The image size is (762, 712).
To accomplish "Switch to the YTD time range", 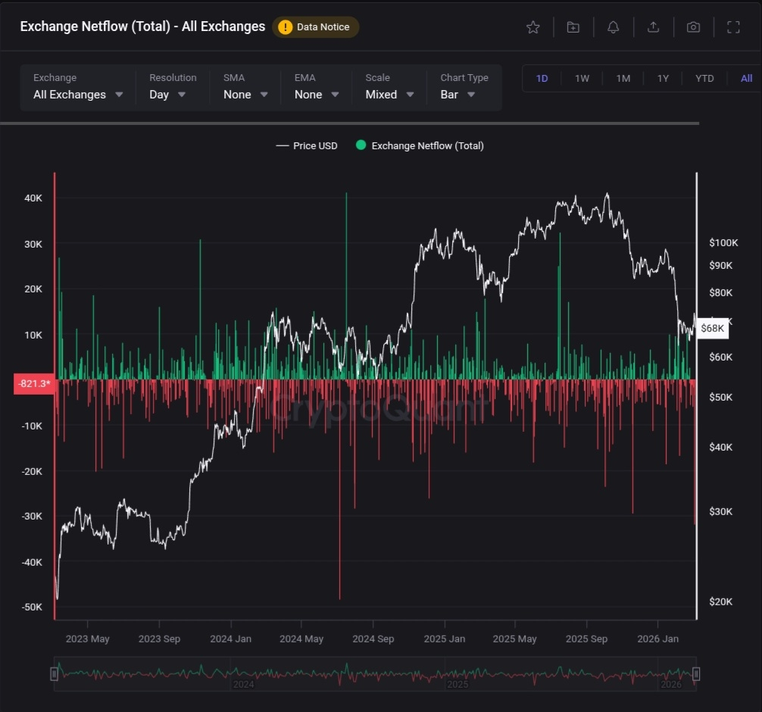I will coord(704,79).
